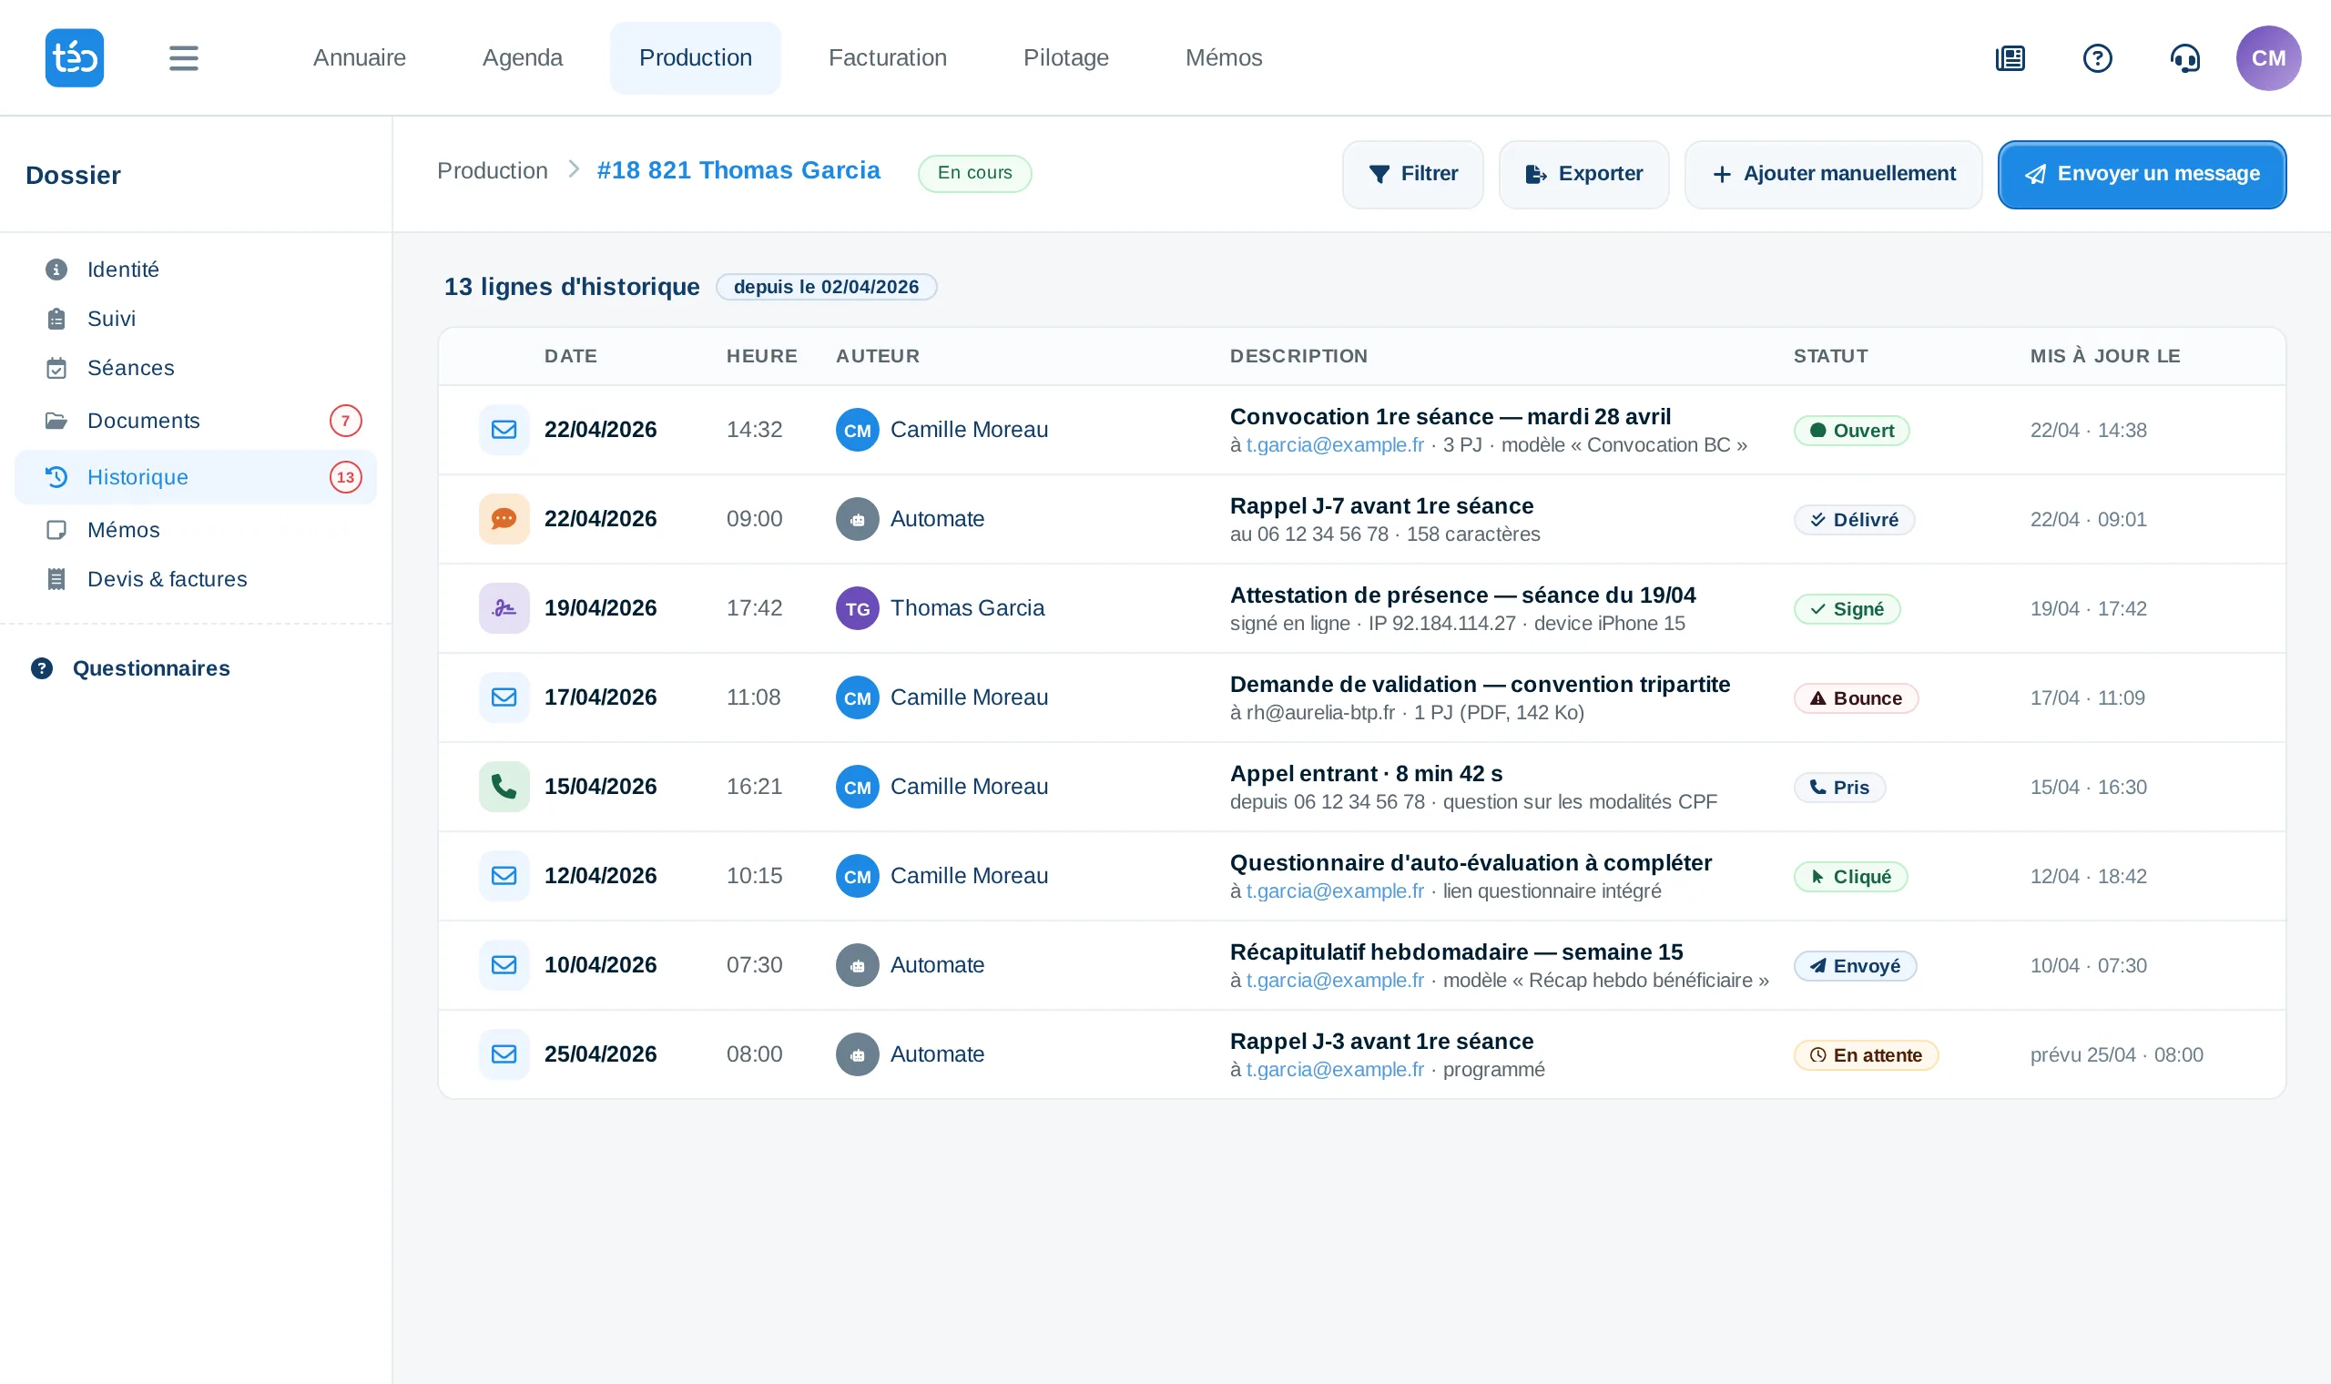
Task: Click the CM avatar in Convocation row
Action: [858, 430]
